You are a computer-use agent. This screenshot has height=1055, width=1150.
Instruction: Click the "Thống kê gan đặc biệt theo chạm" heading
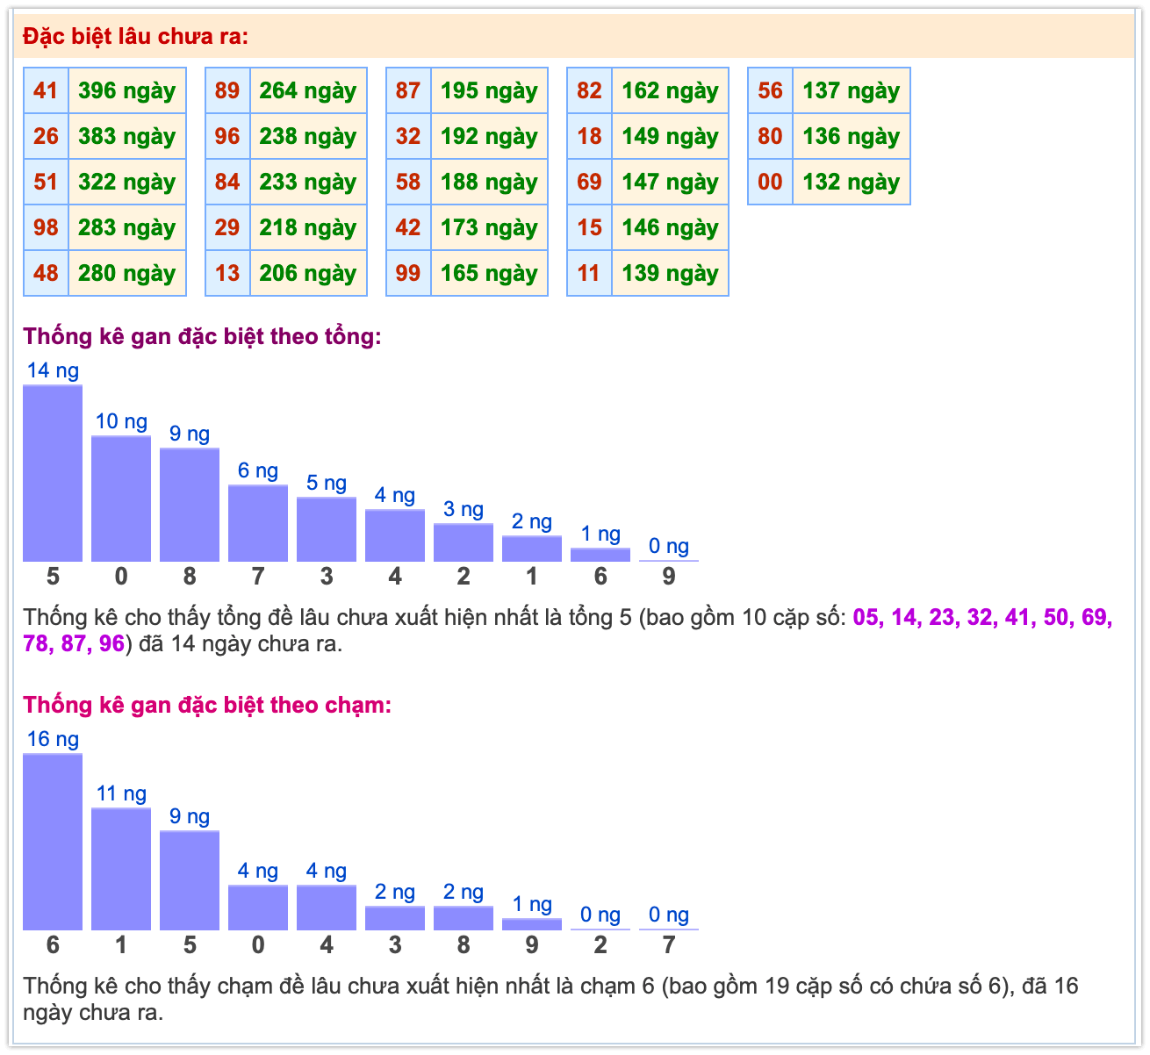pos(207,705)
